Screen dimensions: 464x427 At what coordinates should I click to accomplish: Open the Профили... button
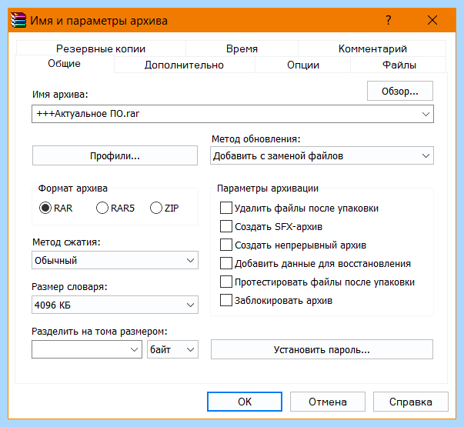(115, 155)
